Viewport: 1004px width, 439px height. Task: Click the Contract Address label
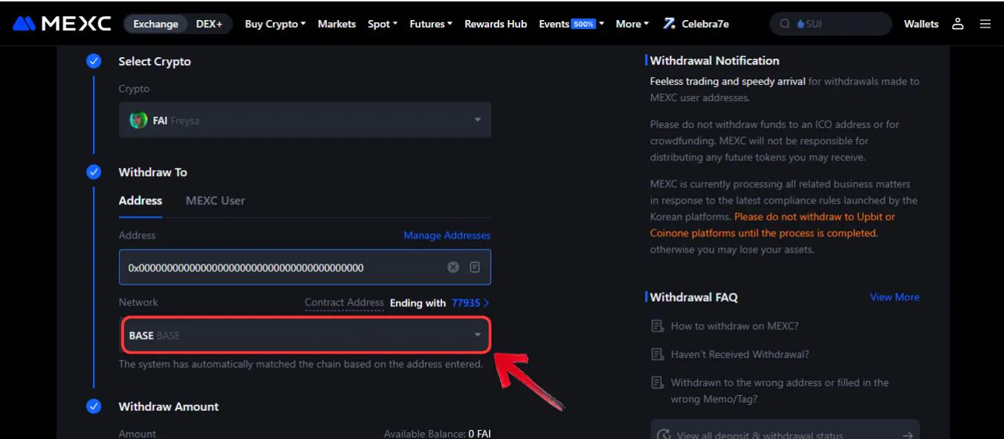tap(344, 303)
